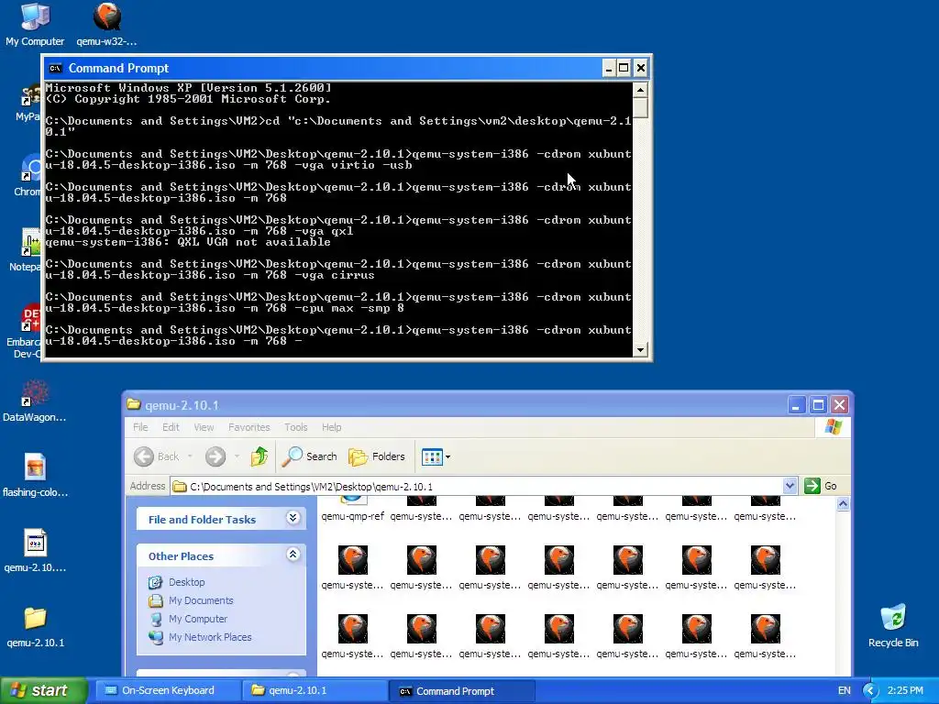Select the qemu-qmp-ref file
Image resolution: width=939 pixels, height=704 pixels.
coord(353,508)
